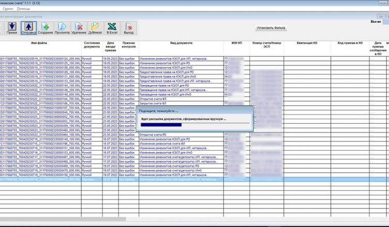Click the 'Открытие счета РО' document type cell

(181, 135)
